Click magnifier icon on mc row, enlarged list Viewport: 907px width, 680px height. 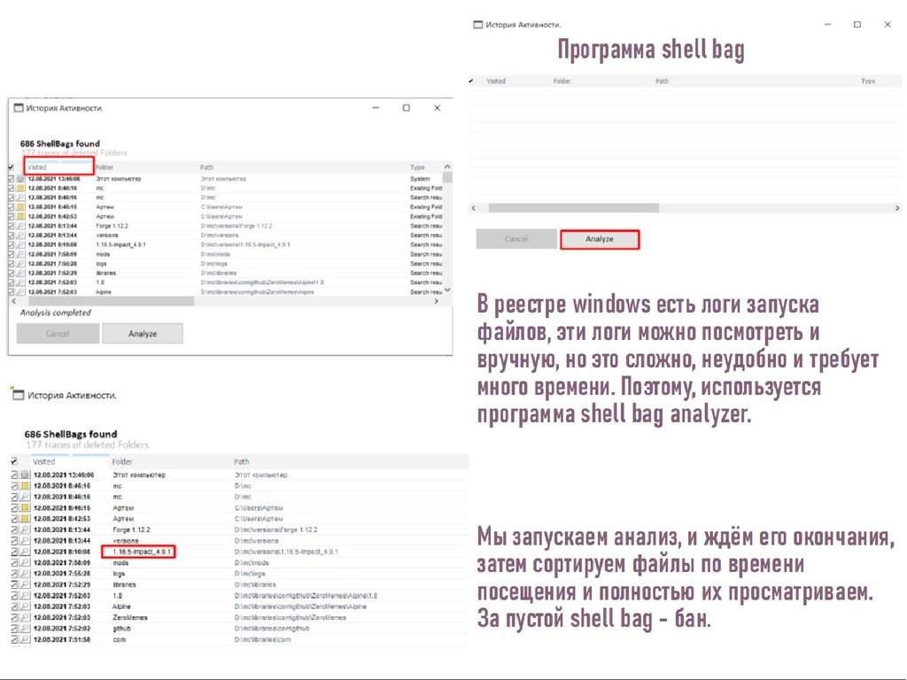[x=25, y=497]
